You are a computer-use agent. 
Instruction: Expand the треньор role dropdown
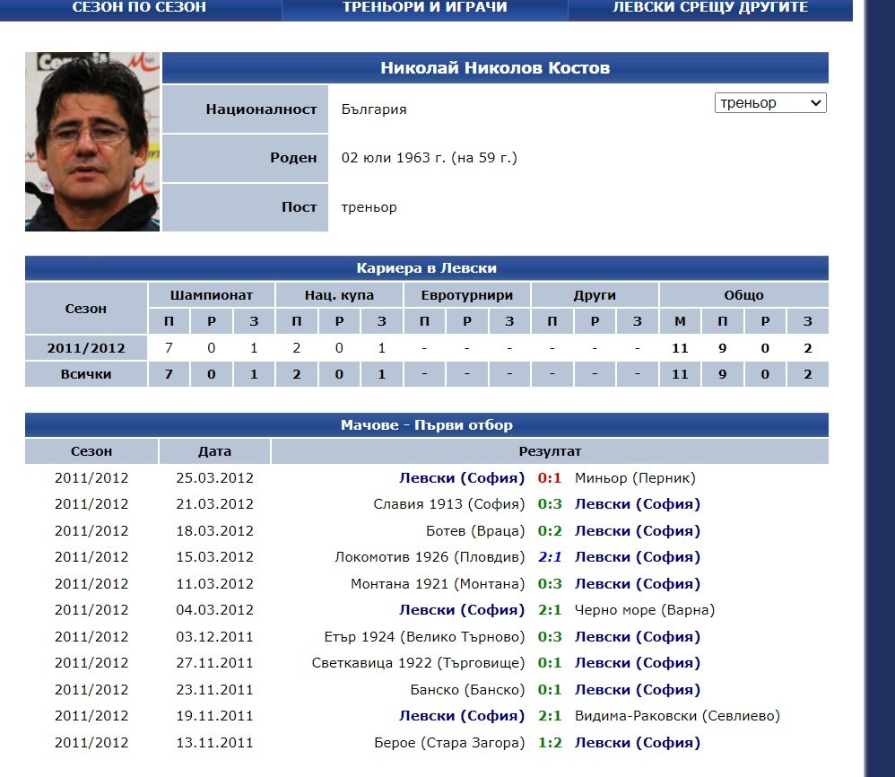pos(770,103)
